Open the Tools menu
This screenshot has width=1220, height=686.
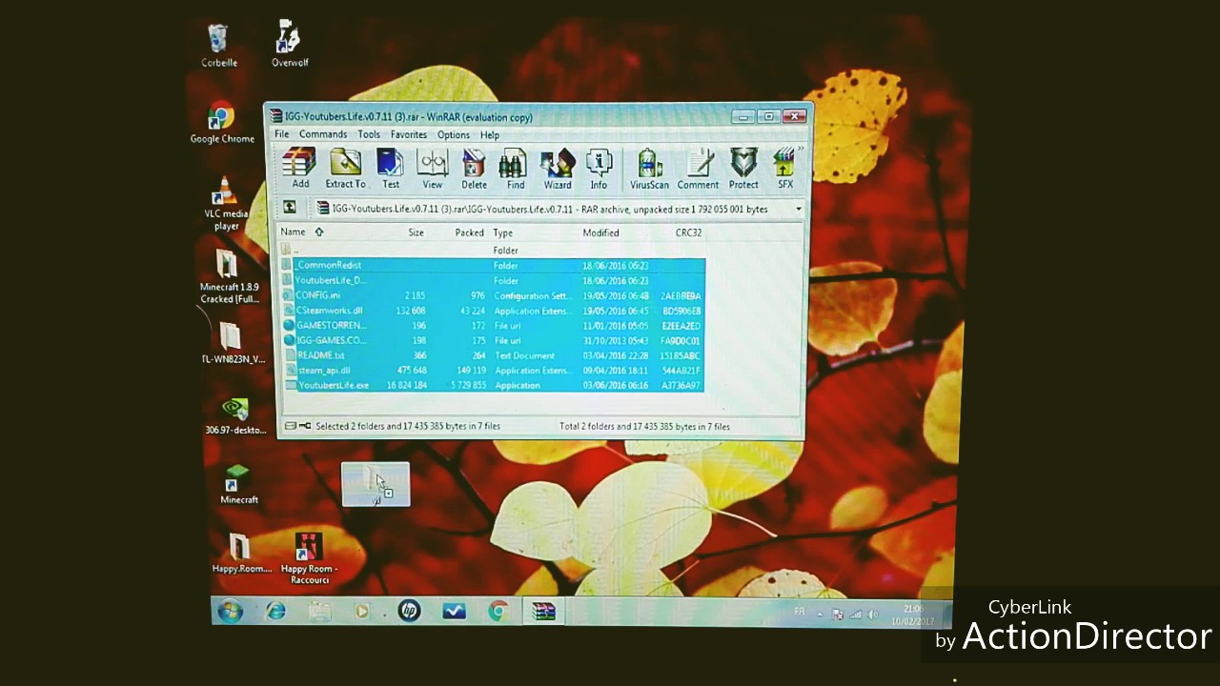(369, 134)
